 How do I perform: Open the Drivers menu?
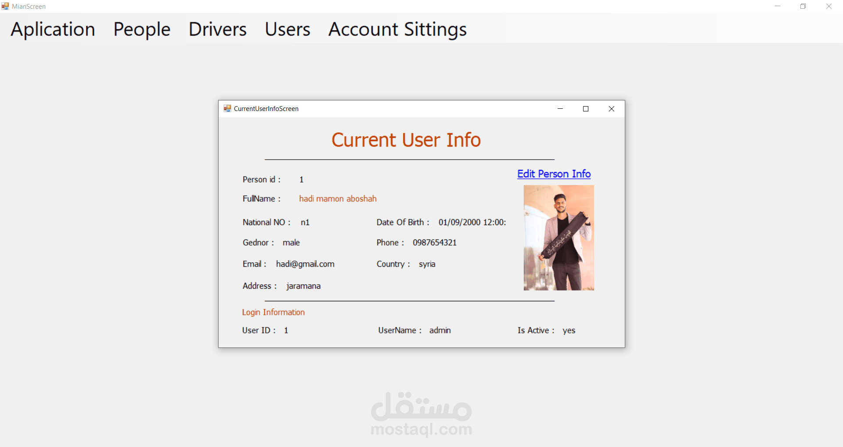click(218, 29)
